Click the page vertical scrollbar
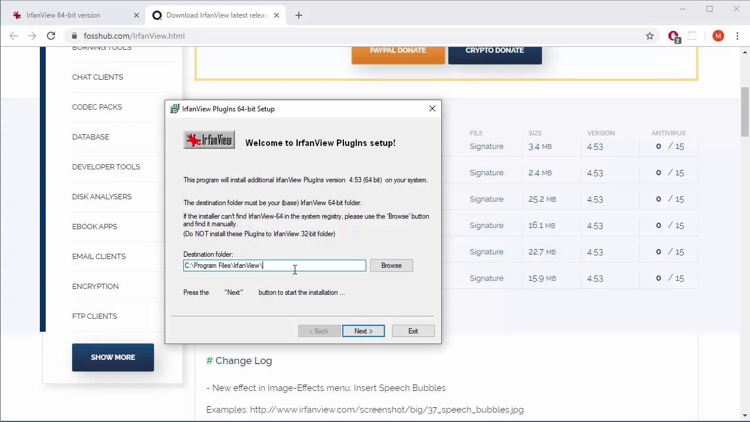The height and width of the screenshot is (422, 750). pos(745,112)
